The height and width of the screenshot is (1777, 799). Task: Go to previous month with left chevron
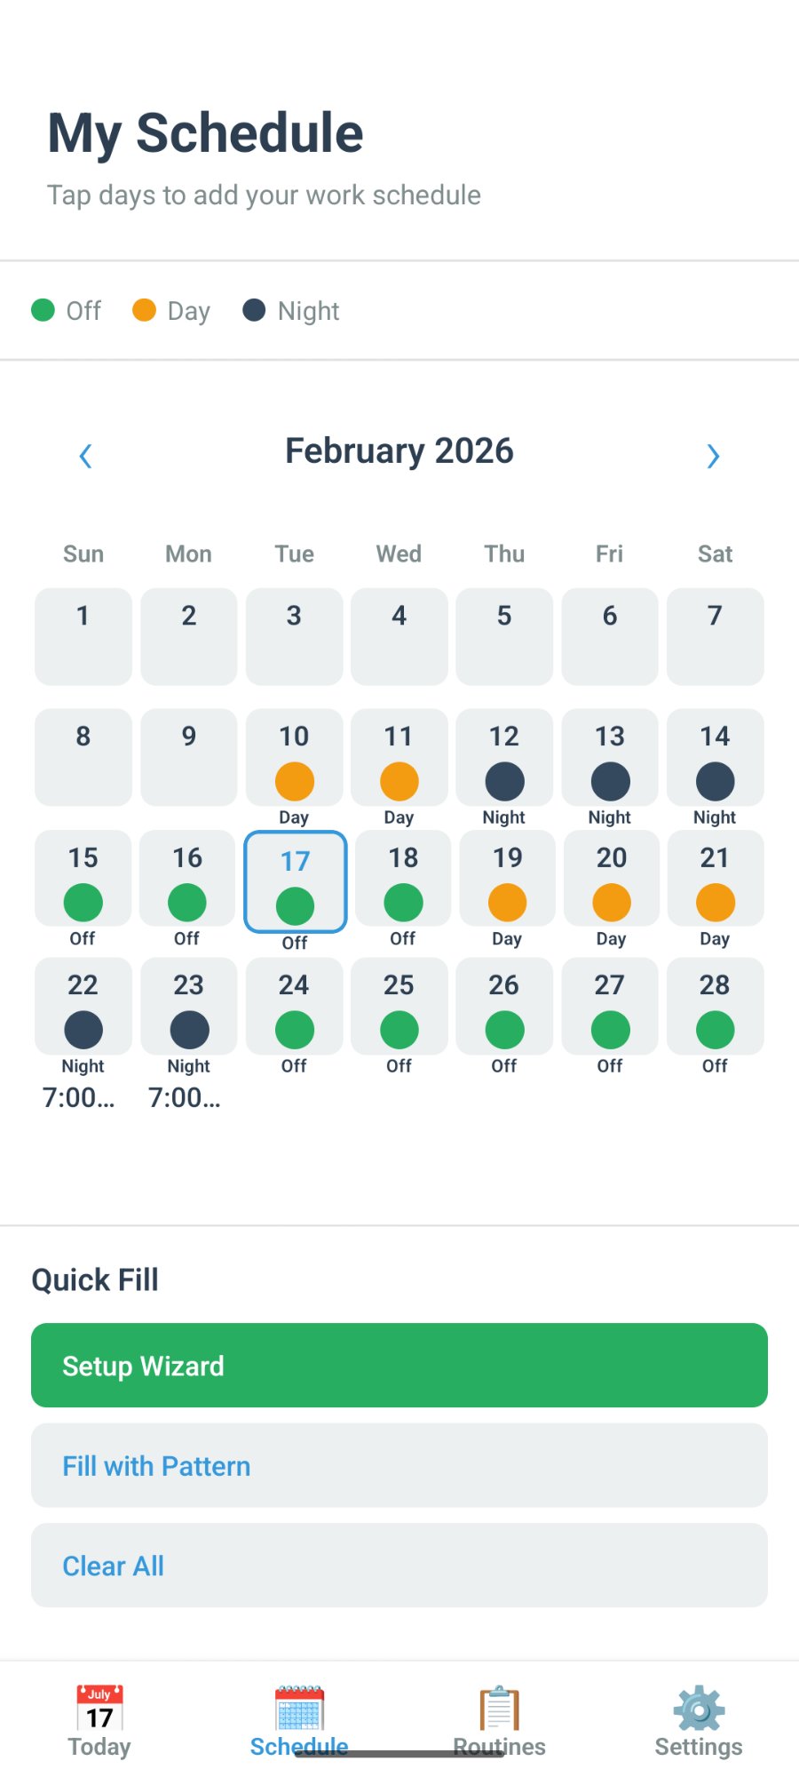point(86,456)
